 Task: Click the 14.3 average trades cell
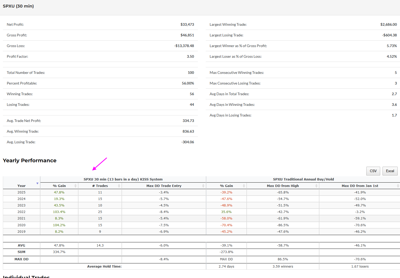point(100,245)
